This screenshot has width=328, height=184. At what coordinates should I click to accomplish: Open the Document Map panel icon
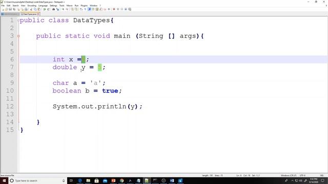97,9
